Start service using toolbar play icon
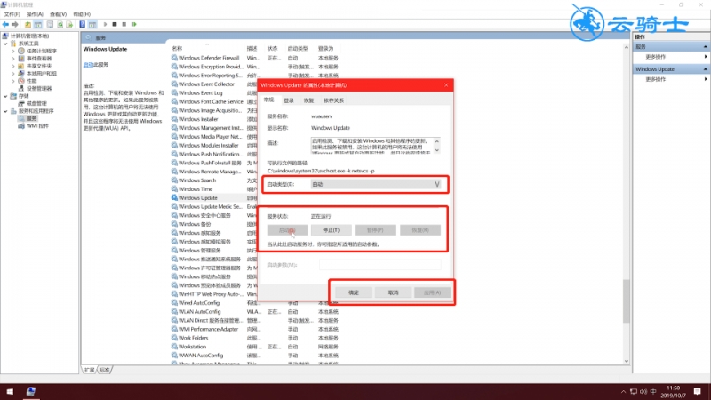Image resolution: width=711 pixels, height=400 pixels. [105, 25]
